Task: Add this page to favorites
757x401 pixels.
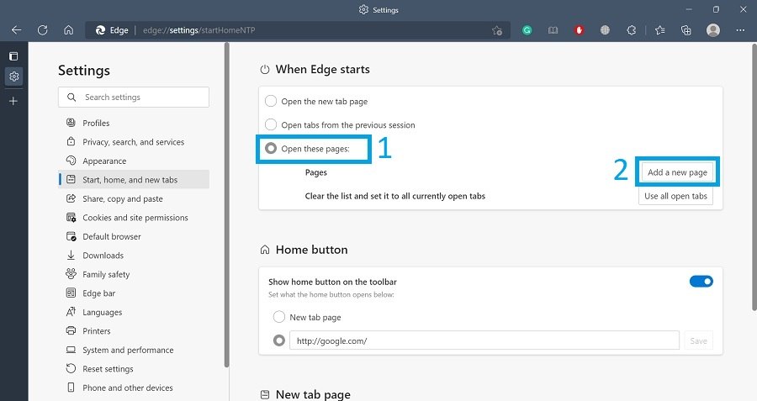Action: [x=497, y=30]
